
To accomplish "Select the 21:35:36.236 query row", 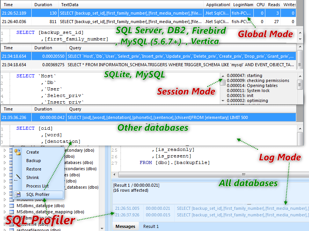I will (148, 117).
